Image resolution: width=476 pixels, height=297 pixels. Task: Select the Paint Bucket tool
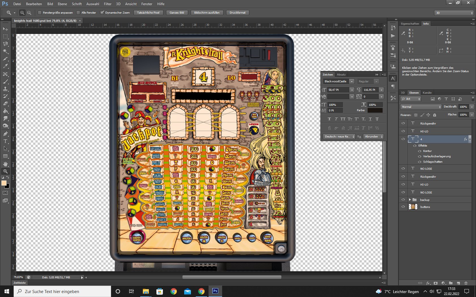(5, 111)
